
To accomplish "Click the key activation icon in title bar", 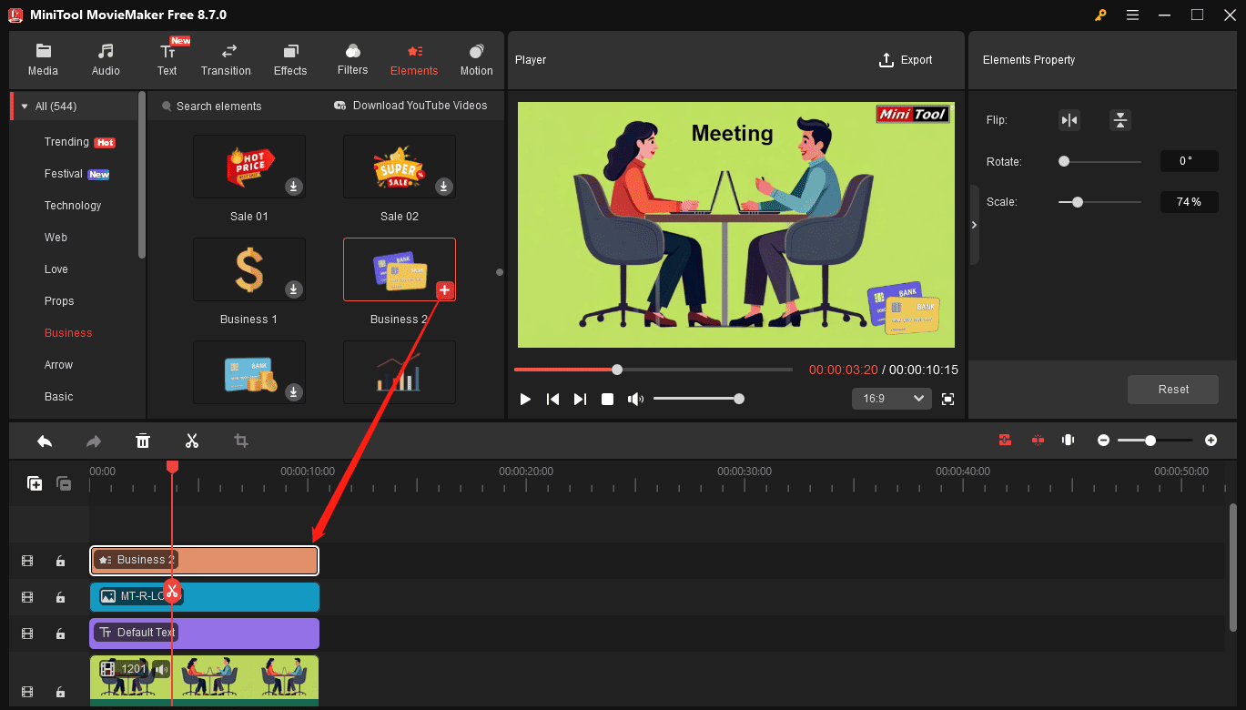I will pos(1100,15).
